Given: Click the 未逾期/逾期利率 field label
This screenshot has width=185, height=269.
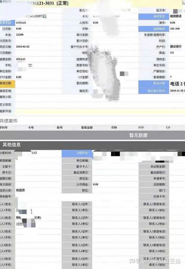Looking at the screenshot, I should [155, 35].
